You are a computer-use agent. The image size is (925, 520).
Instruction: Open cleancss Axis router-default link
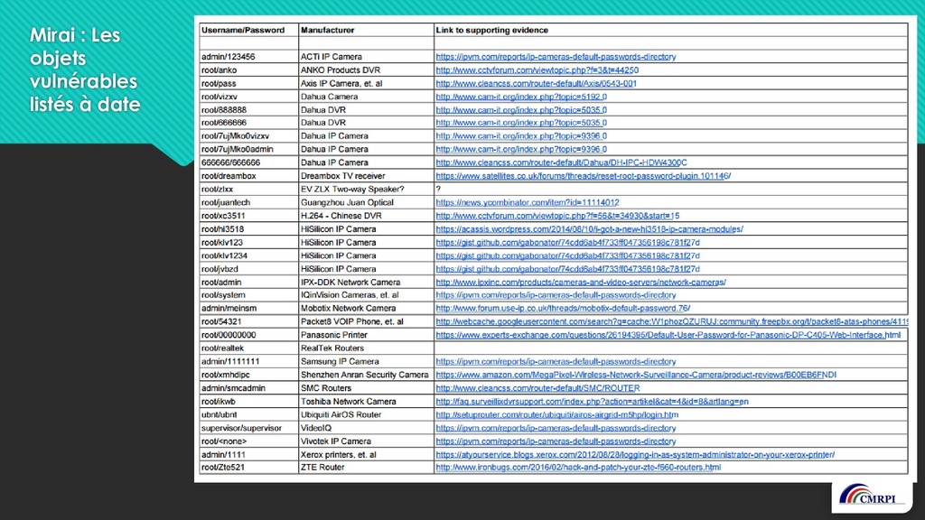coord(537,83)
